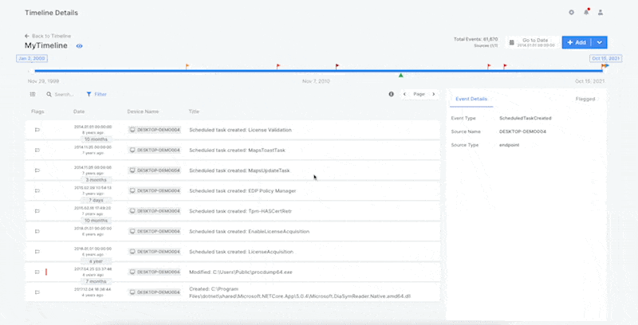Screen dimensions: 638x325
Task: Expand the Add button dropdown arrow
Action: (599, 41)
